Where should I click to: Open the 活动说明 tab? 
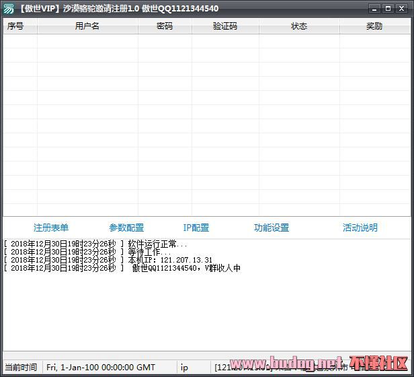pos(360,228)
